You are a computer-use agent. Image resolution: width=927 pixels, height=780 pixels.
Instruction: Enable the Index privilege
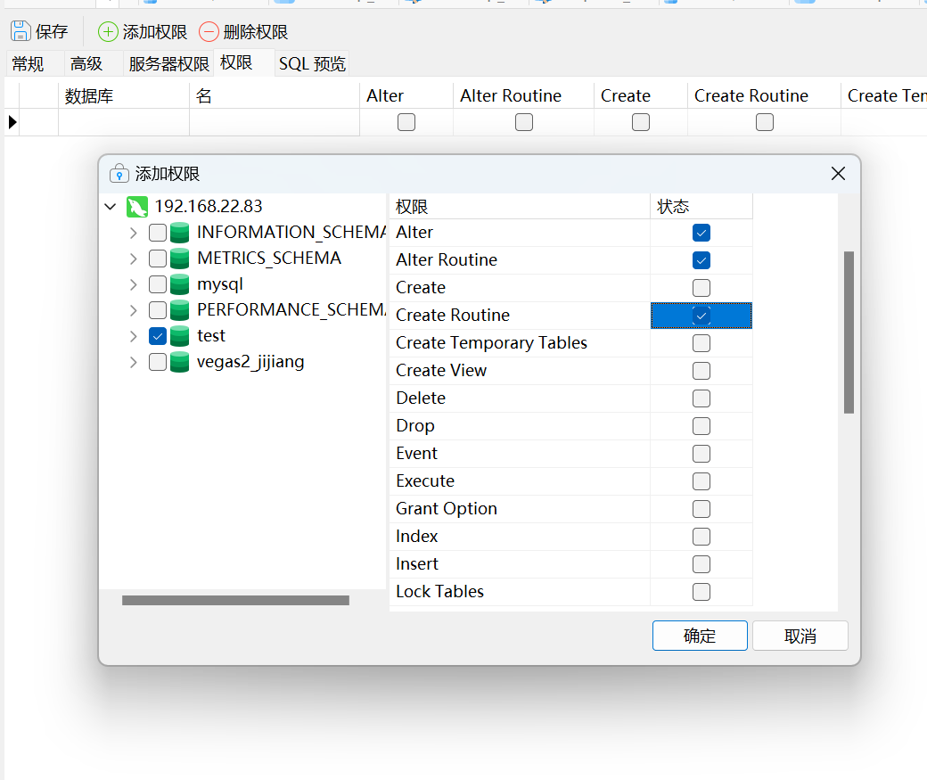point(701,537)
